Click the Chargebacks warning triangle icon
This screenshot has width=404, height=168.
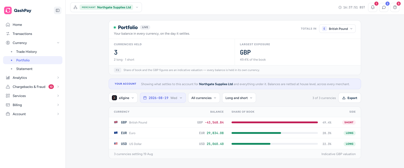[8, 87]
